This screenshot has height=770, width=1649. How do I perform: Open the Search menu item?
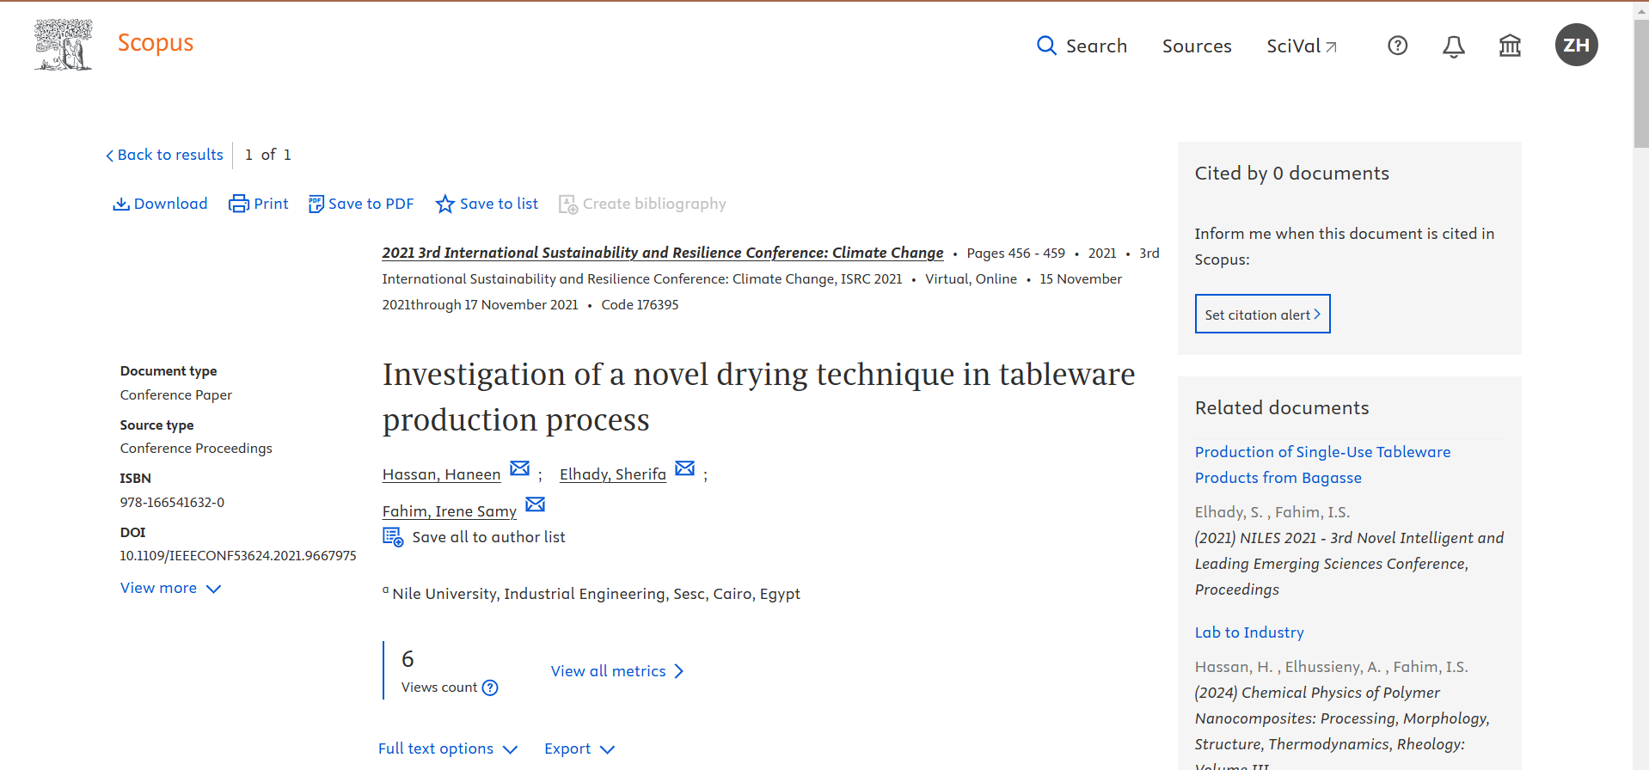pos(1082,46)
